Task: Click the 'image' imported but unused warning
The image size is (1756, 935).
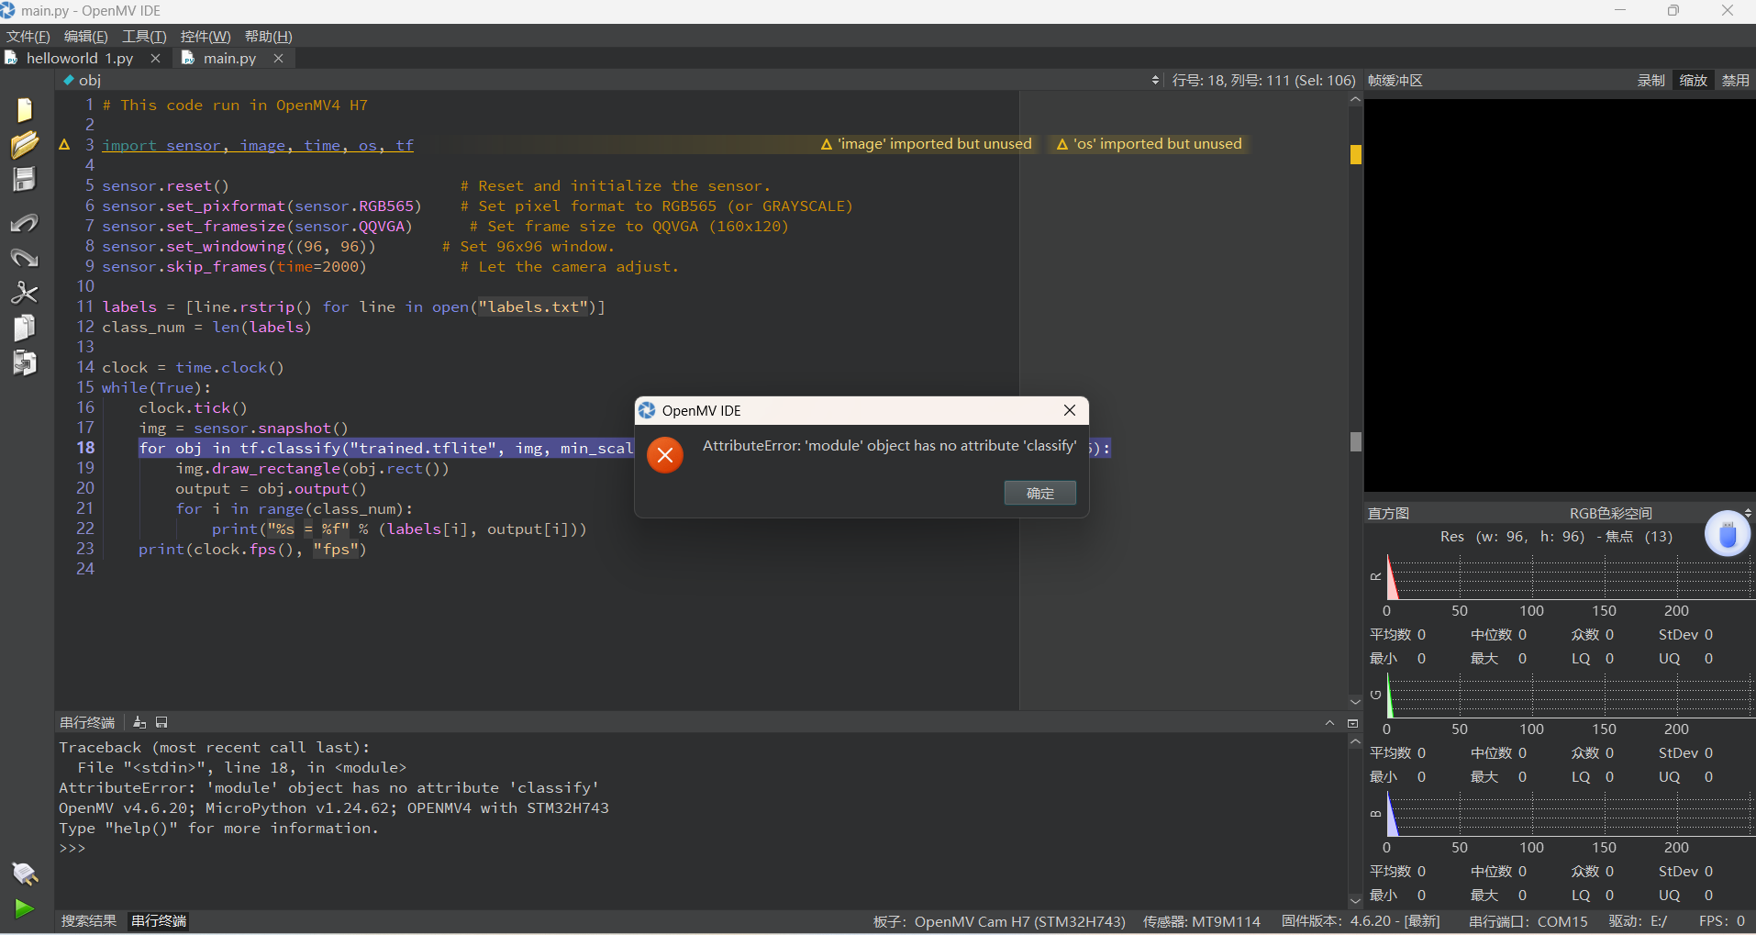Action: 927,144
